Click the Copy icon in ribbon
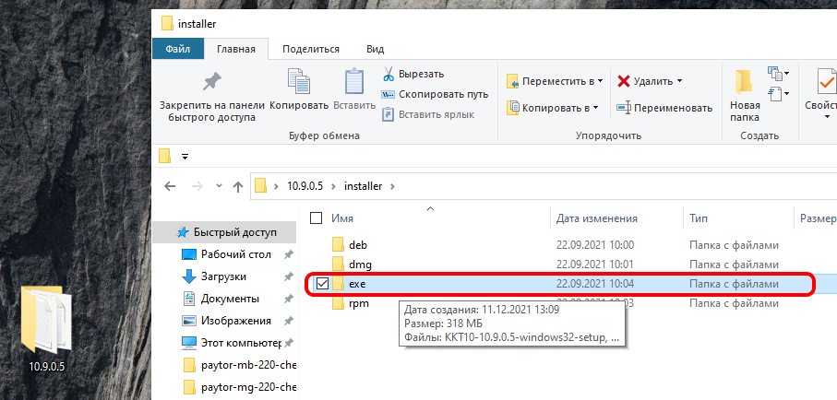 pos(299,82)
